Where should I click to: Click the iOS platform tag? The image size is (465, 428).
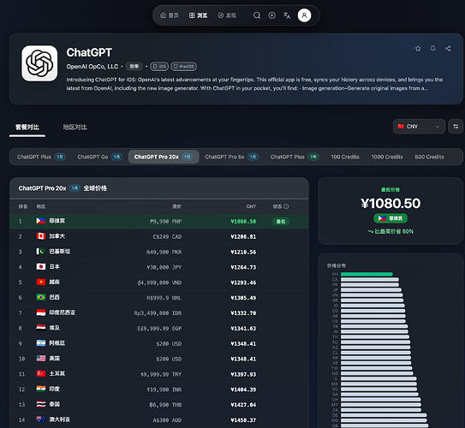159,67
